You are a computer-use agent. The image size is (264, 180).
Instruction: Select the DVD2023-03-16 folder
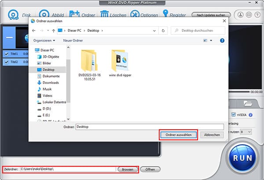[x=89, y=65]
